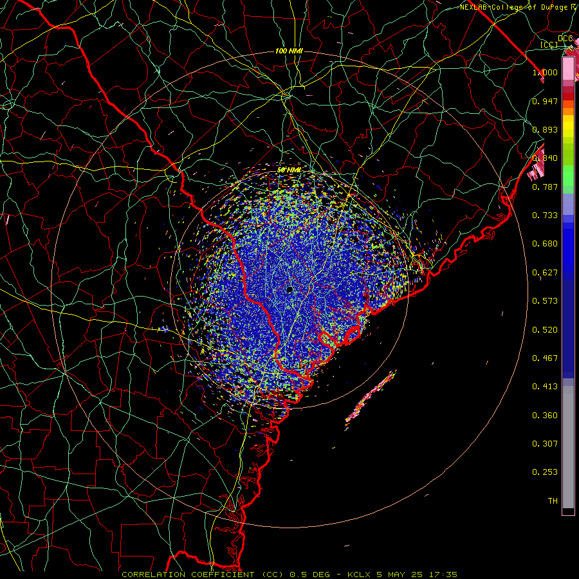Click the 0.733 legend value

(x=545, y=216)
